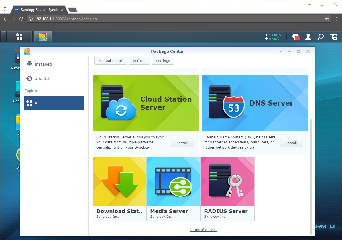
Task: Select the All category under Explore
Action: click(54, 103)
